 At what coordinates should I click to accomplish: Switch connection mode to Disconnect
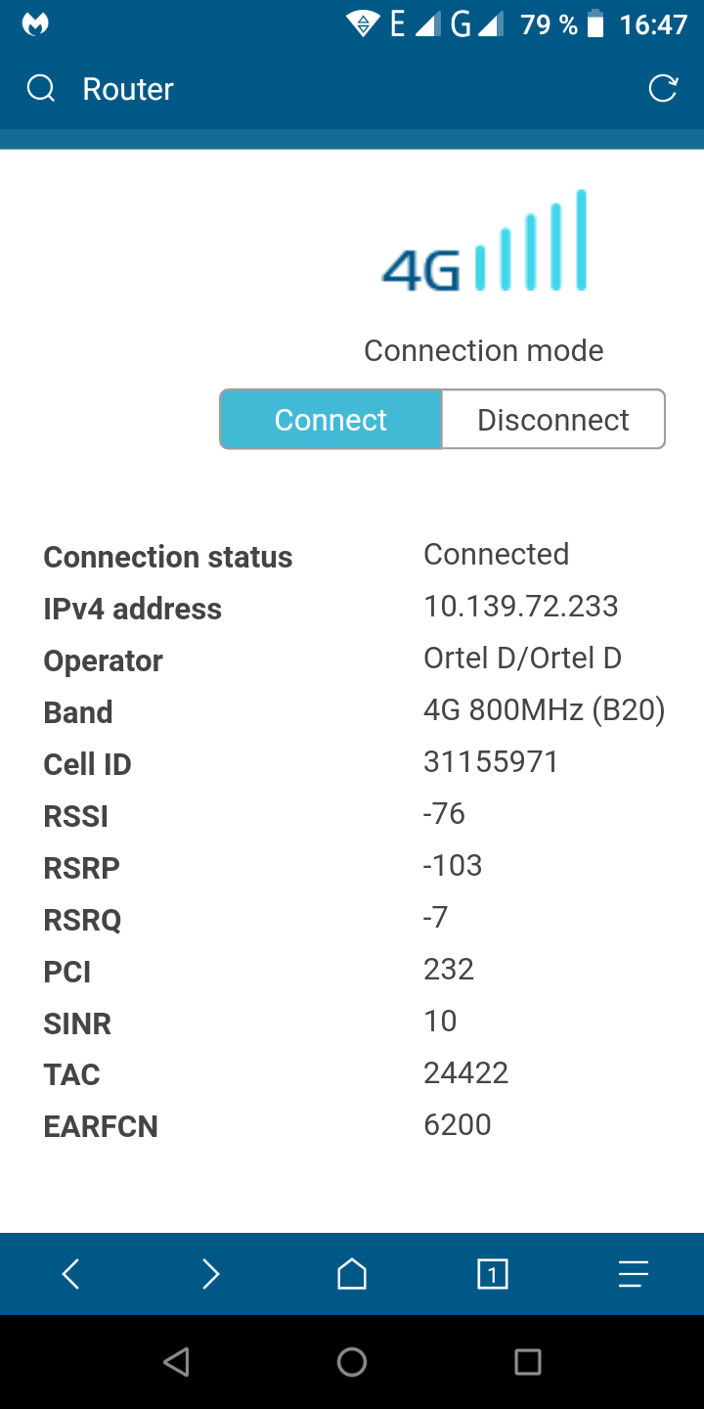[x=553, y=420]
